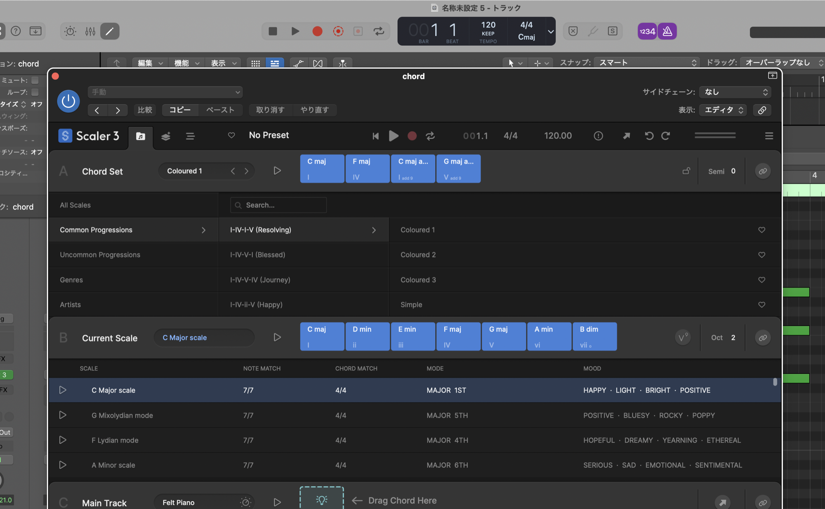Image resolution: width=825 pixels, height=509 pixels.
Task: Expand the Common Progressions category
Action: coord(133,230)
